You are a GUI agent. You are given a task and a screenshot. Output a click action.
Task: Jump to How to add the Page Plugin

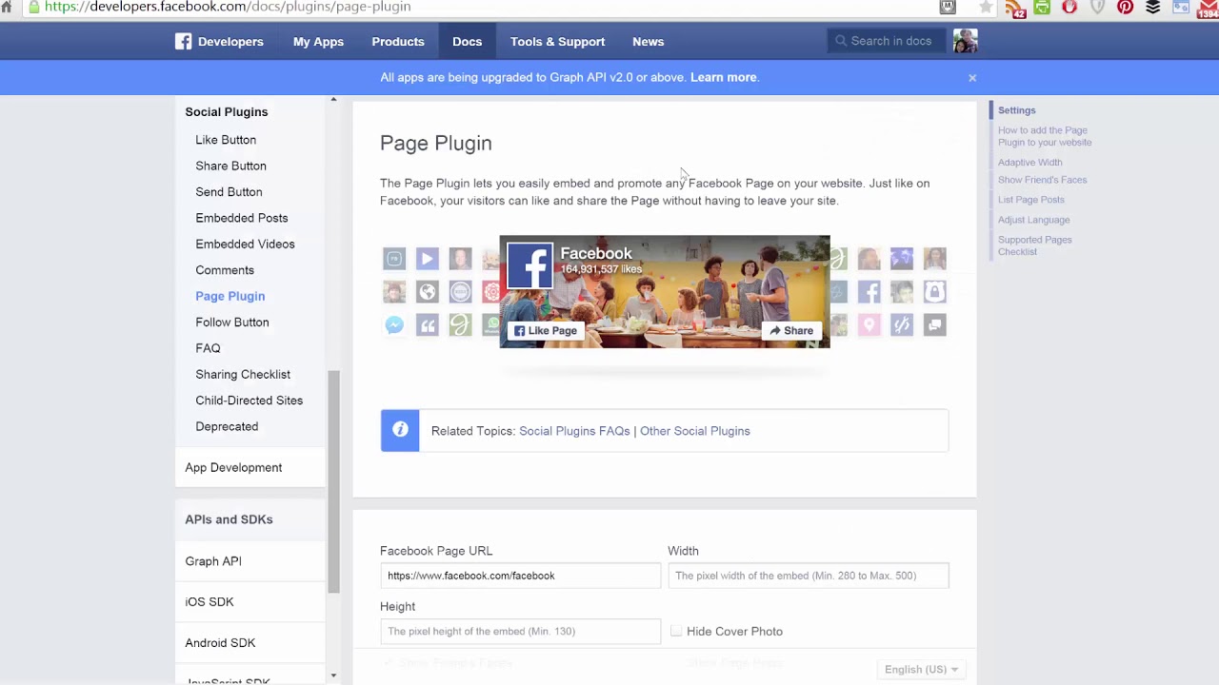[1045, 136]
